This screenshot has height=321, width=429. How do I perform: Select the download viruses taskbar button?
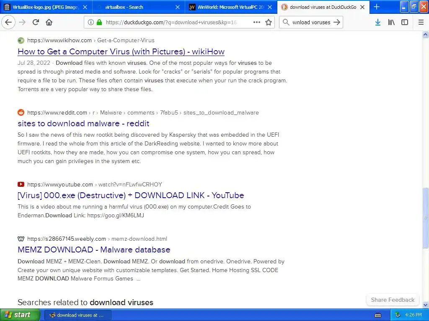[78, 315]
